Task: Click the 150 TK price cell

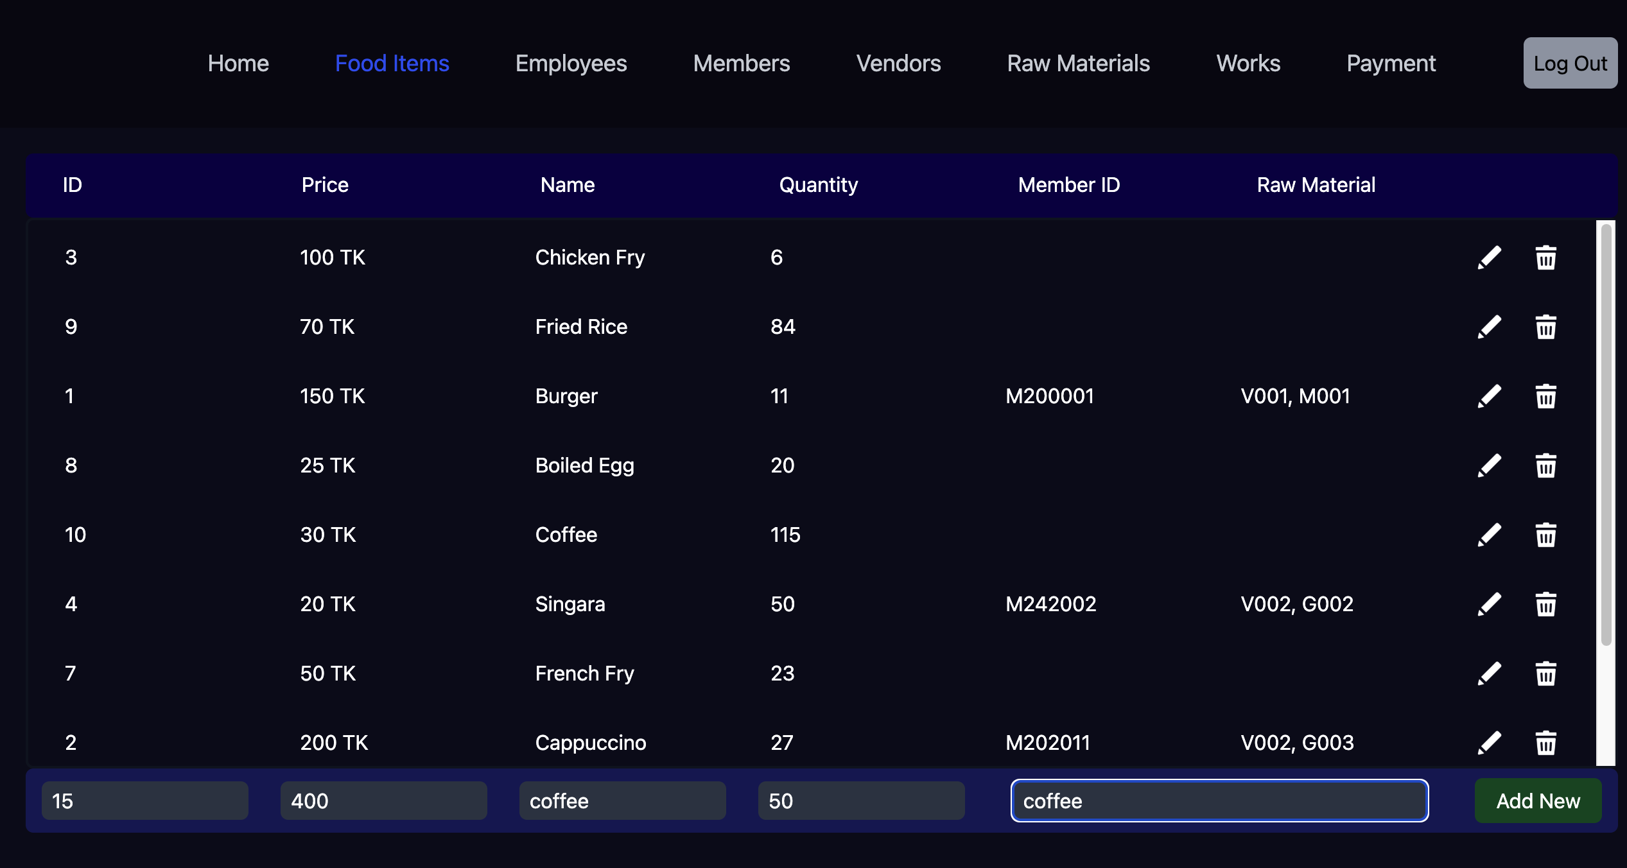Action: click(333, 396)
